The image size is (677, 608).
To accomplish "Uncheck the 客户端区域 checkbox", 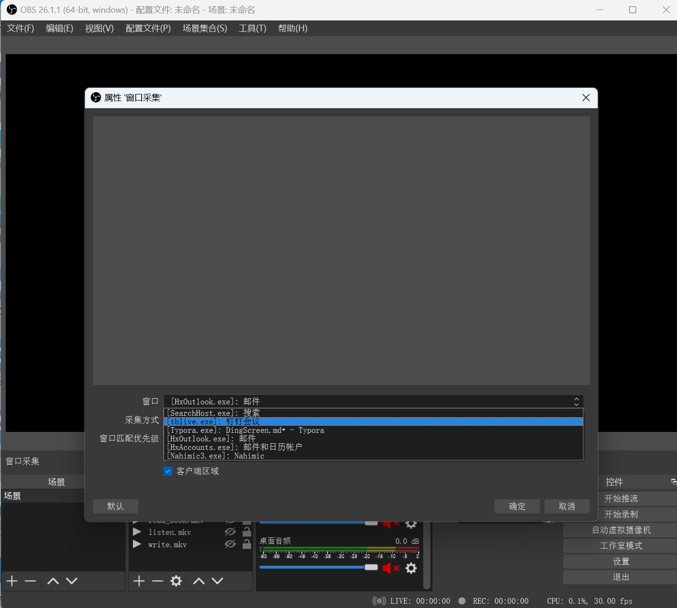I will pos(168,471).
